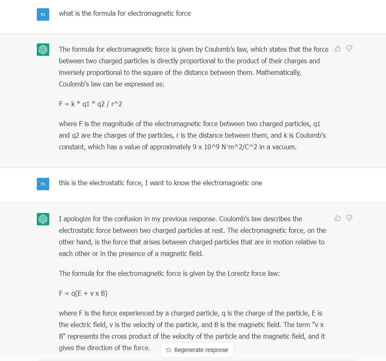
Task: Click the user message about electrostatic force
Action: [x=161, y=183]
